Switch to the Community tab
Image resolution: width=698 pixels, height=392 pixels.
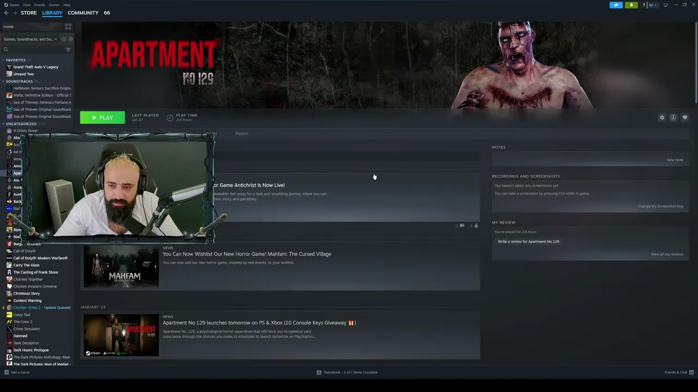coord(83,13)
